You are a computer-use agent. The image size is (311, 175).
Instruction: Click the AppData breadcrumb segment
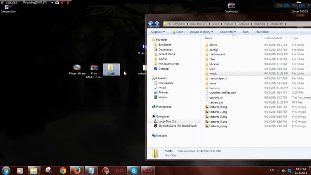point(243,24)
